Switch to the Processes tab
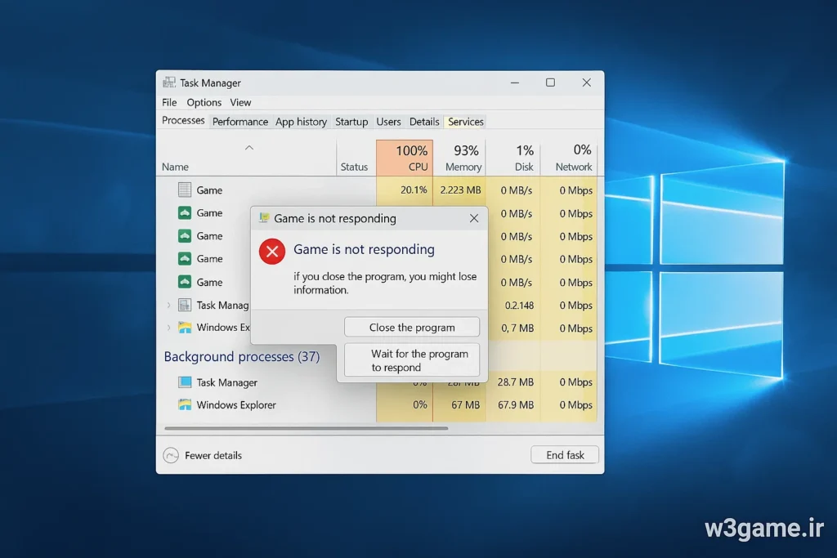Viewport: 837px width, 558px height. 183,121
